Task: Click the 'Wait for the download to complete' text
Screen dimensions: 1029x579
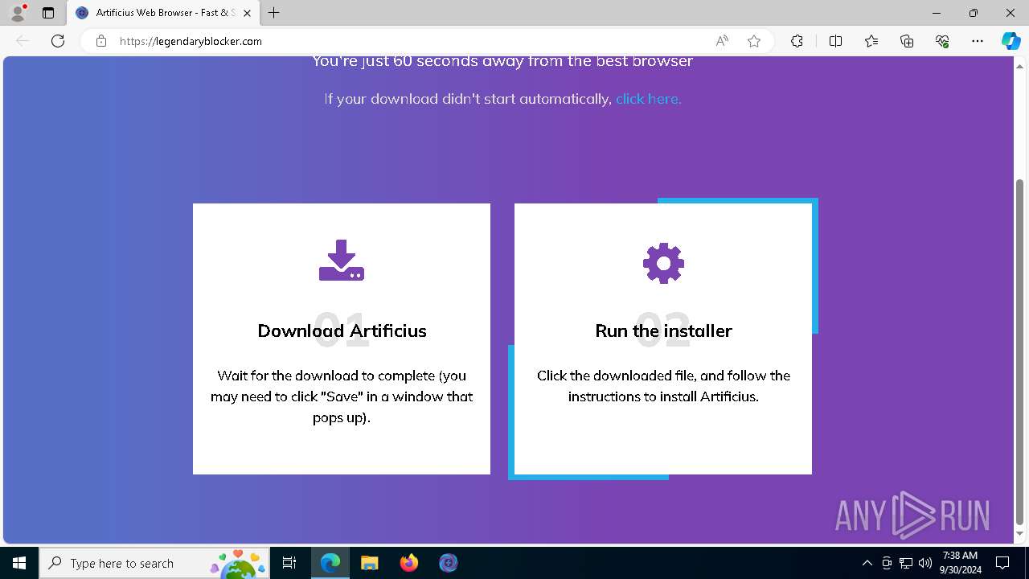Action: click(342, 396)
